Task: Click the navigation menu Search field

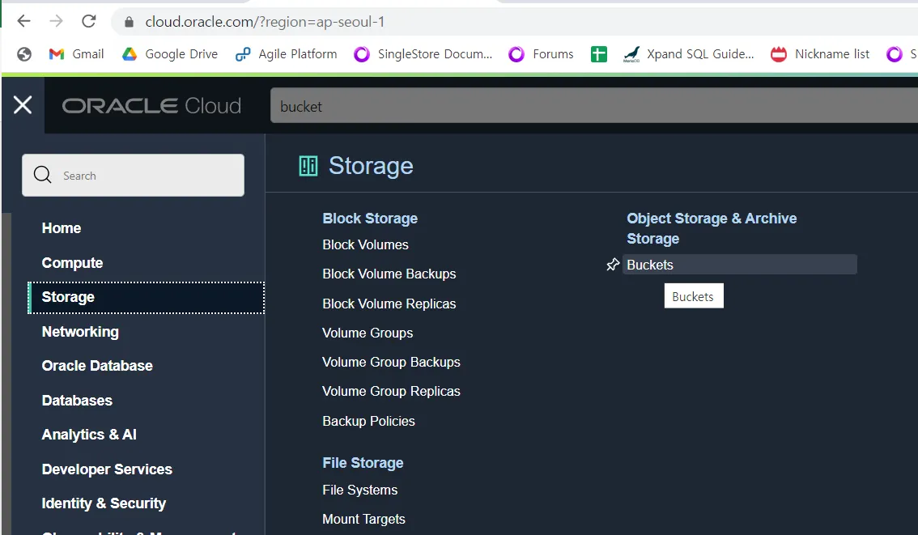Action: (134, 176)
